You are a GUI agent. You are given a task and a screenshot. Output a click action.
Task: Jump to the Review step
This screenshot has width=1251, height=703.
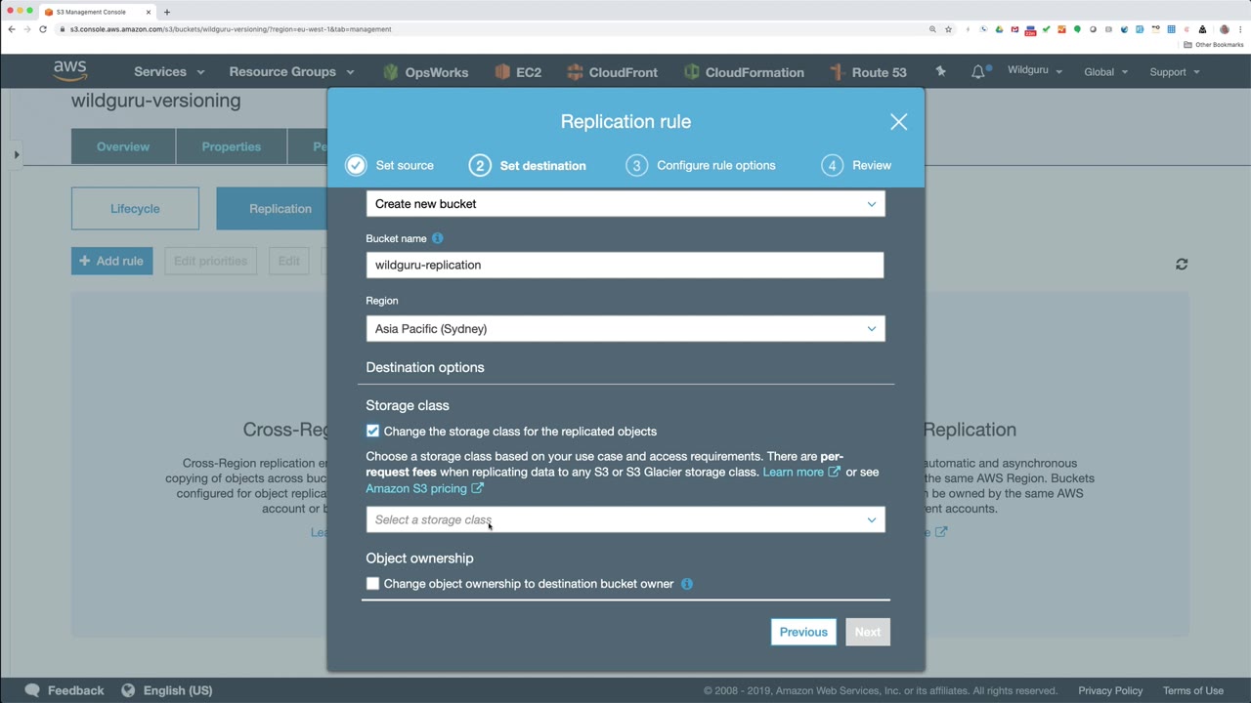857,166
